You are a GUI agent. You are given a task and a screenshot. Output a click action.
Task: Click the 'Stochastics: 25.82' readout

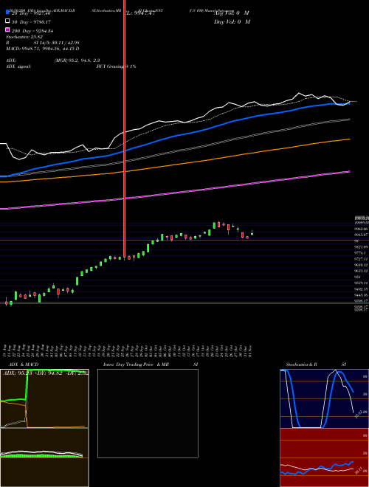(x=24, y=37)
